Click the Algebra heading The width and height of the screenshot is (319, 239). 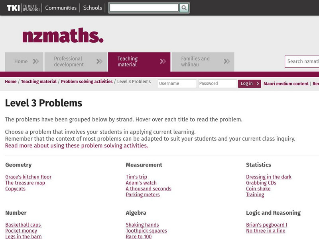tap(136, 213)
